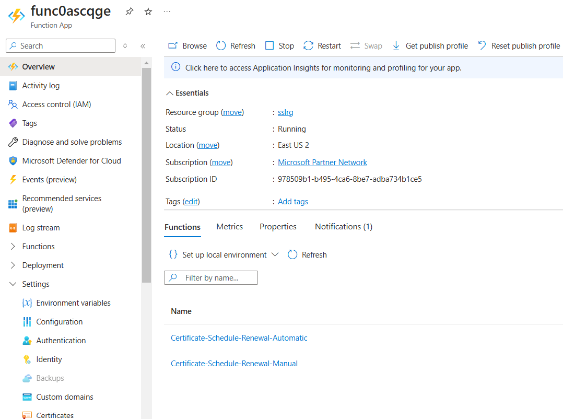Click move link beside Subscription

click(x=221, y=162)
